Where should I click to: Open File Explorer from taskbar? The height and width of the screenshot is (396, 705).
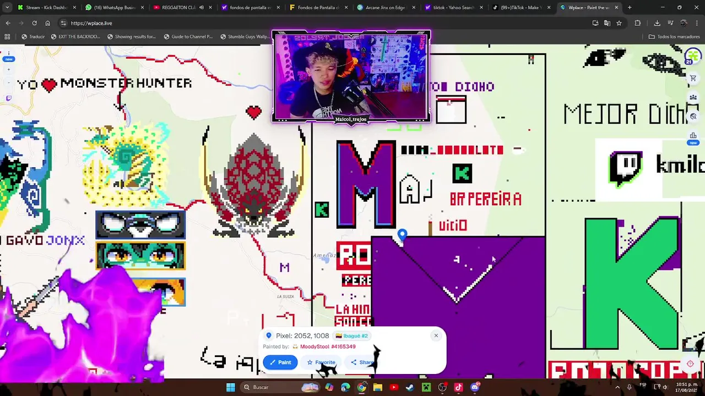378,387
